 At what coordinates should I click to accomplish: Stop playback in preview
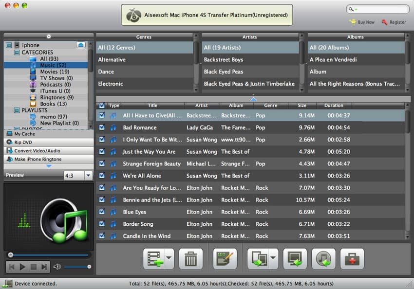33,267
